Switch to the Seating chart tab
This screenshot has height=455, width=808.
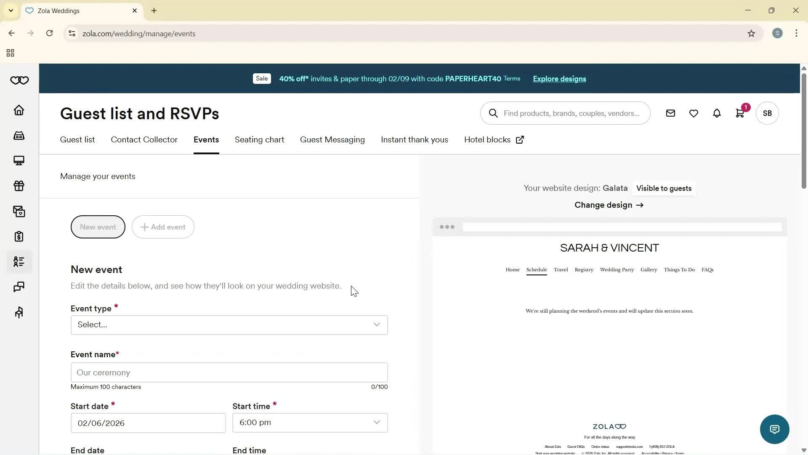[x=259, y=139]
